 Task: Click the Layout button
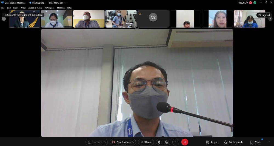click(264, 15)
